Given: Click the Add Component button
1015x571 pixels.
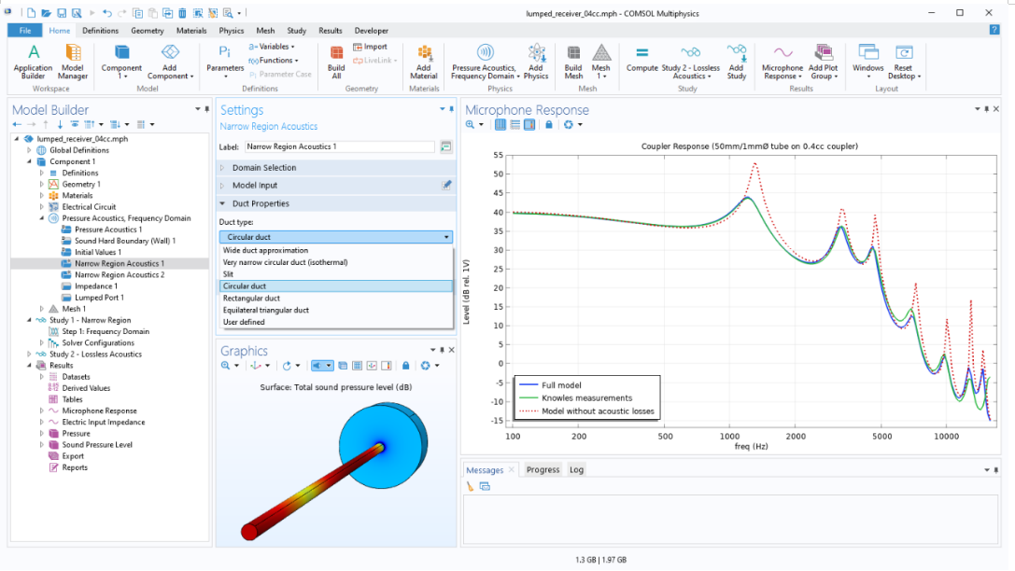Looking at the screenshot, I should tap(170, 62).
